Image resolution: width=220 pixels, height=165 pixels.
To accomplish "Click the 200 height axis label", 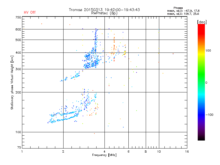I will tap(18, 92).
